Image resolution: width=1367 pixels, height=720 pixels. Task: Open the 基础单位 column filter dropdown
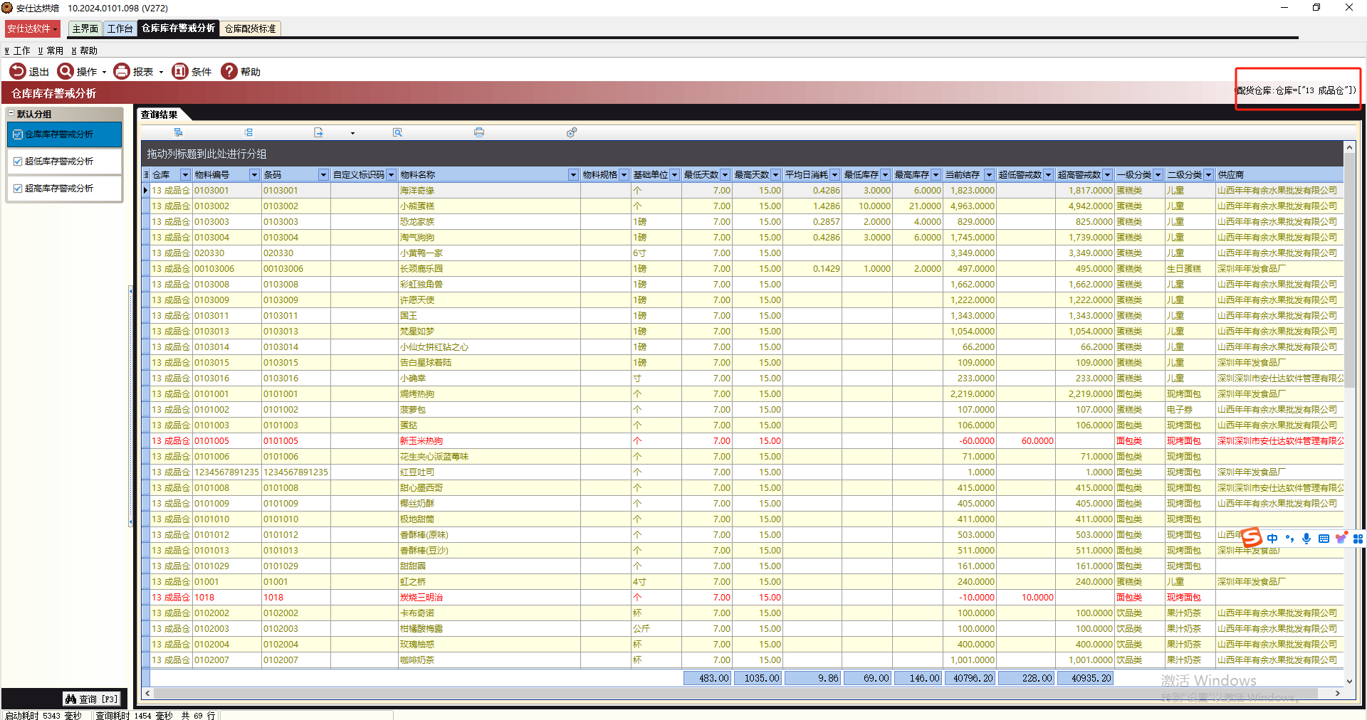click(674, 175)
